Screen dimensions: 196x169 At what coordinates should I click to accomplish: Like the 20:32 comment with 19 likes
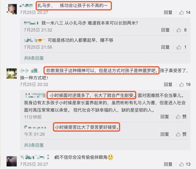(182, 84)
